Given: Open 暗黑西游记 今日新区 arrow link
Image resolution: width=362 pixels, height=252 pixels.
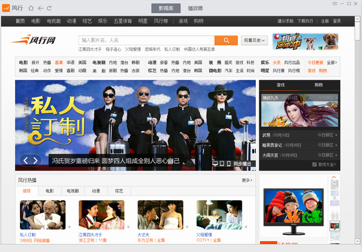Looking at the screenshot, I should pos(327,145).
